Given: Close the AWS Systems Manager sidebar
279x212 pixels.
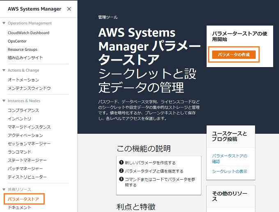Looking at the screenshot, I should pyautogui.click(x=69, y=9).
